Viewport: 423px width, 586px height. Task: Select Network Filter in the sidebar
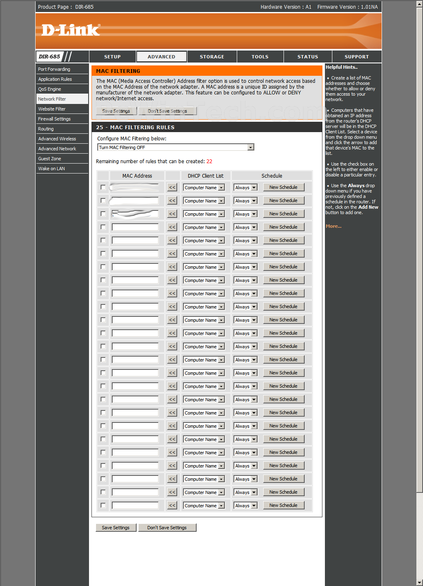(x=62, y=99)
